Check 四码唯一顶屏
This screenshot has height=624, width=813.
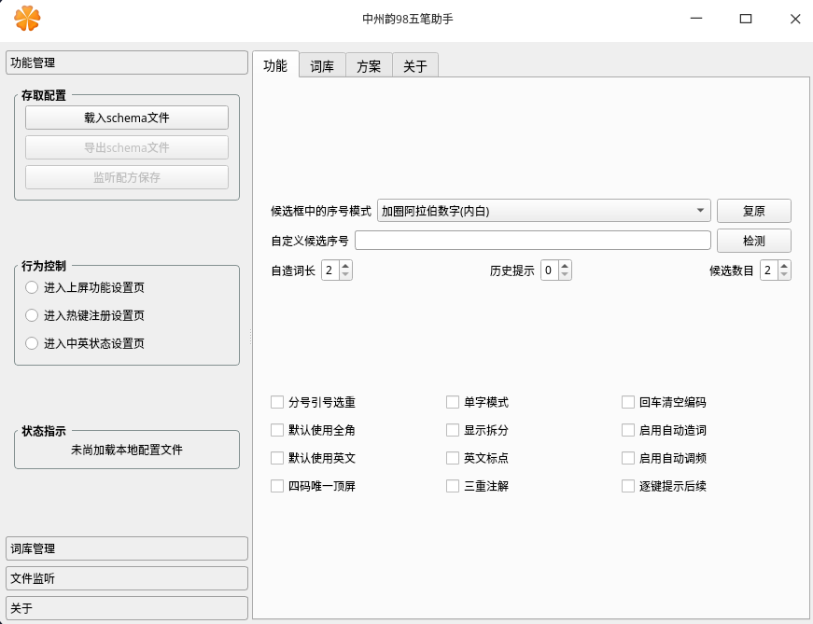pos(277,486)
